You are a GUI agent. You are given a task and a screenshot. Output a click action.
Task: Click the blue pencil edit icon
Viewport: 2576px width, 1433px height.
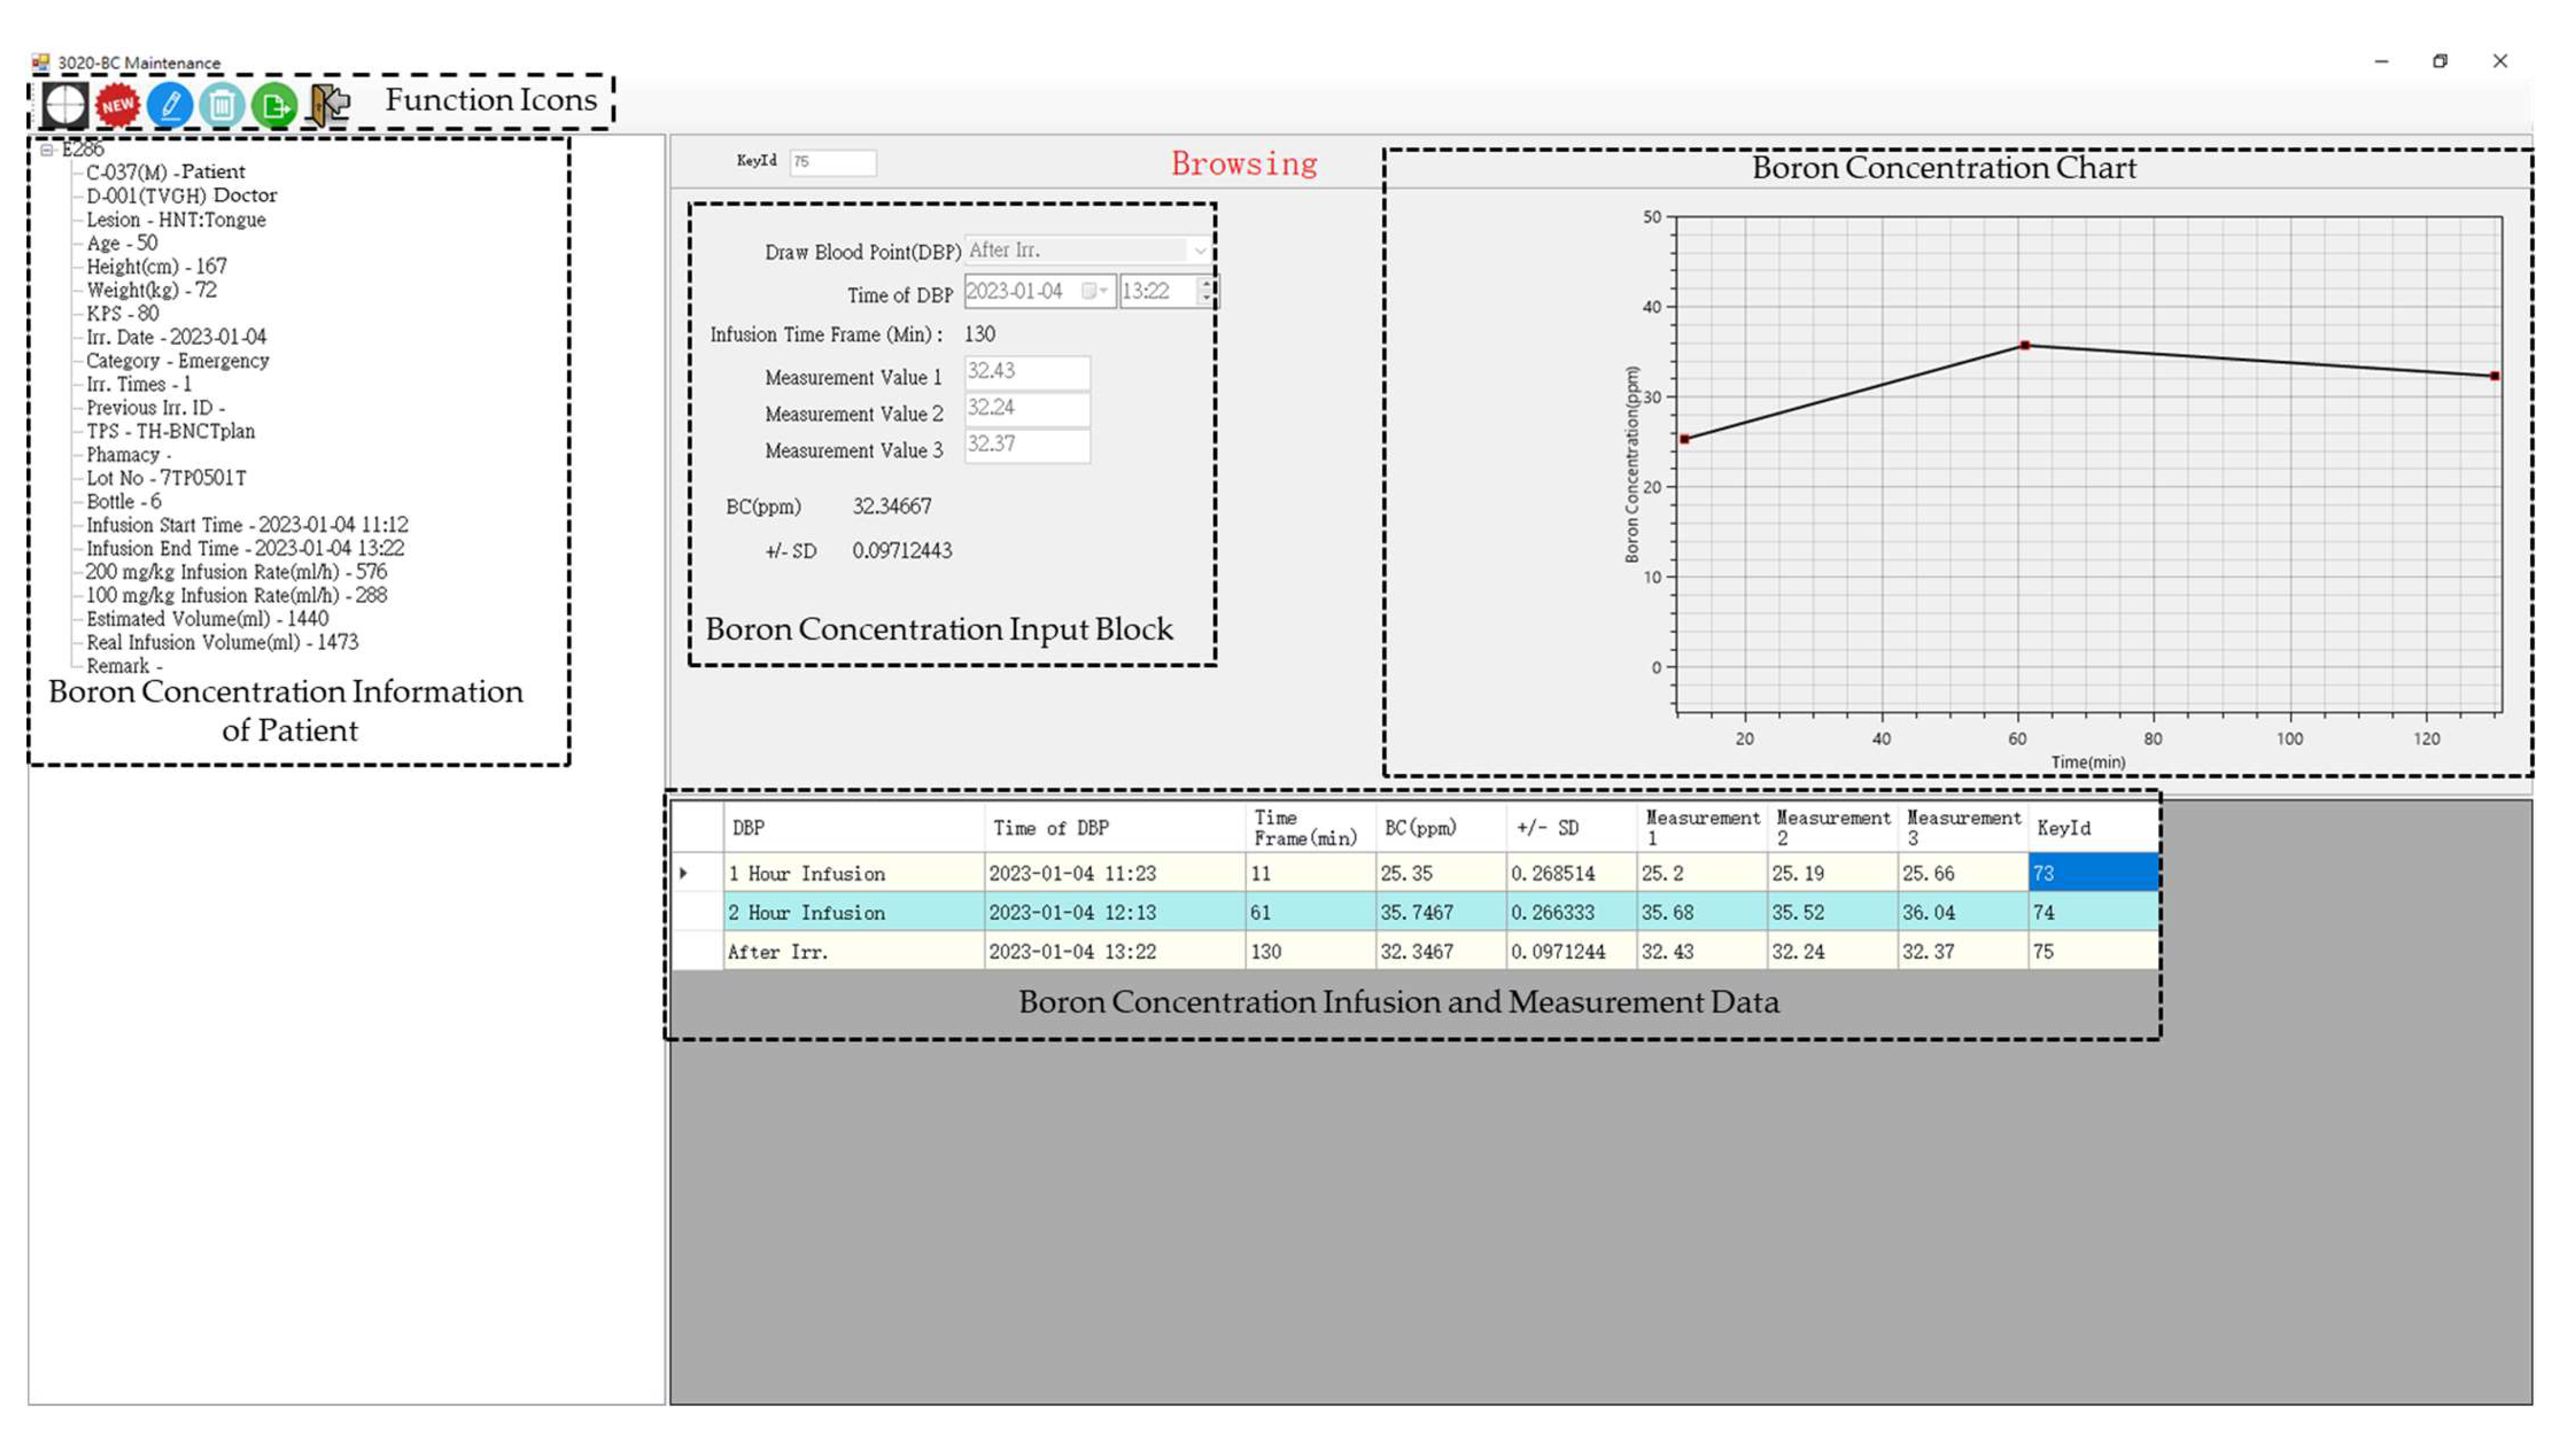[x=170, y=104]
